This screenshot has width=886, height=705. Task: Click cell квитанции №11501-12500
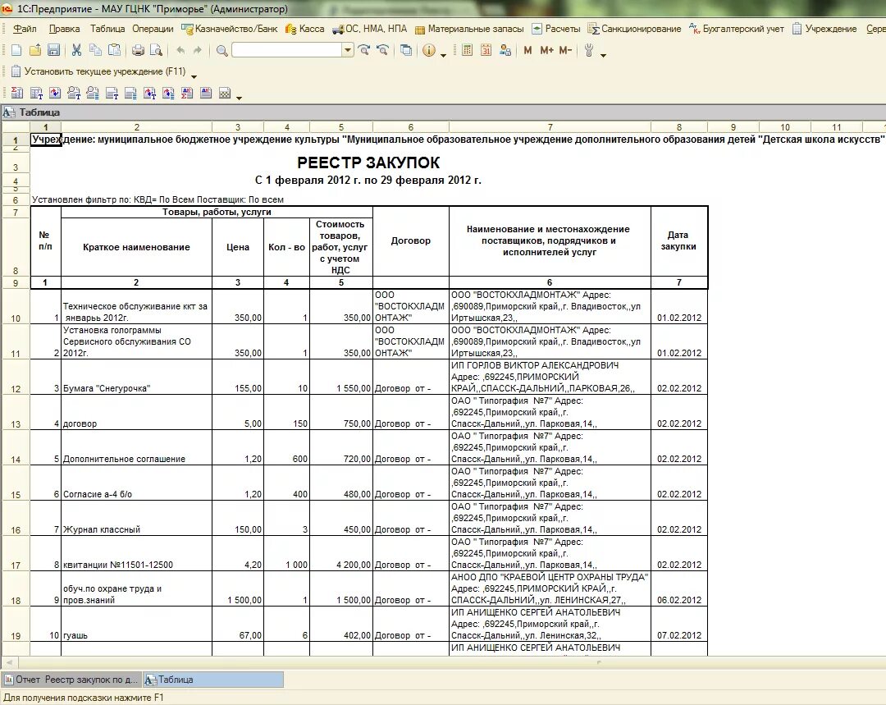(x=136, y=553)
